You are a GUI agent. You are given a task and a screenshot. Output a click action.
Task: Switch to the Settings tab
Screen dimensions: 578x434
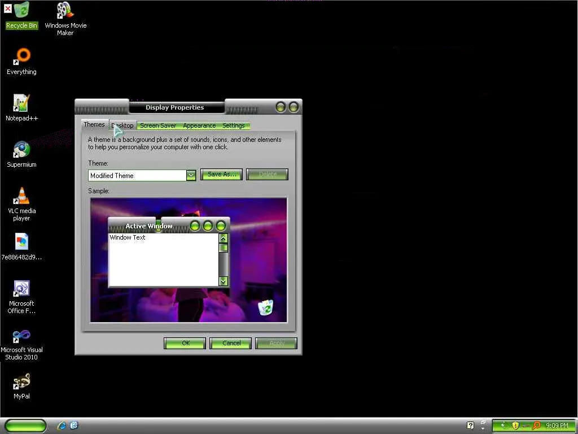[234, 125]
